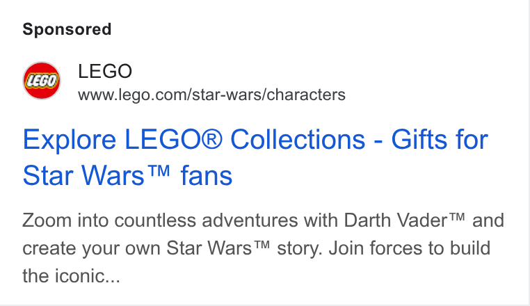The width and height of the screenshot is (530, 306).
Task: Click the word 'and' ending first description line
Action: pyautogui.click(x=488, y=220)
